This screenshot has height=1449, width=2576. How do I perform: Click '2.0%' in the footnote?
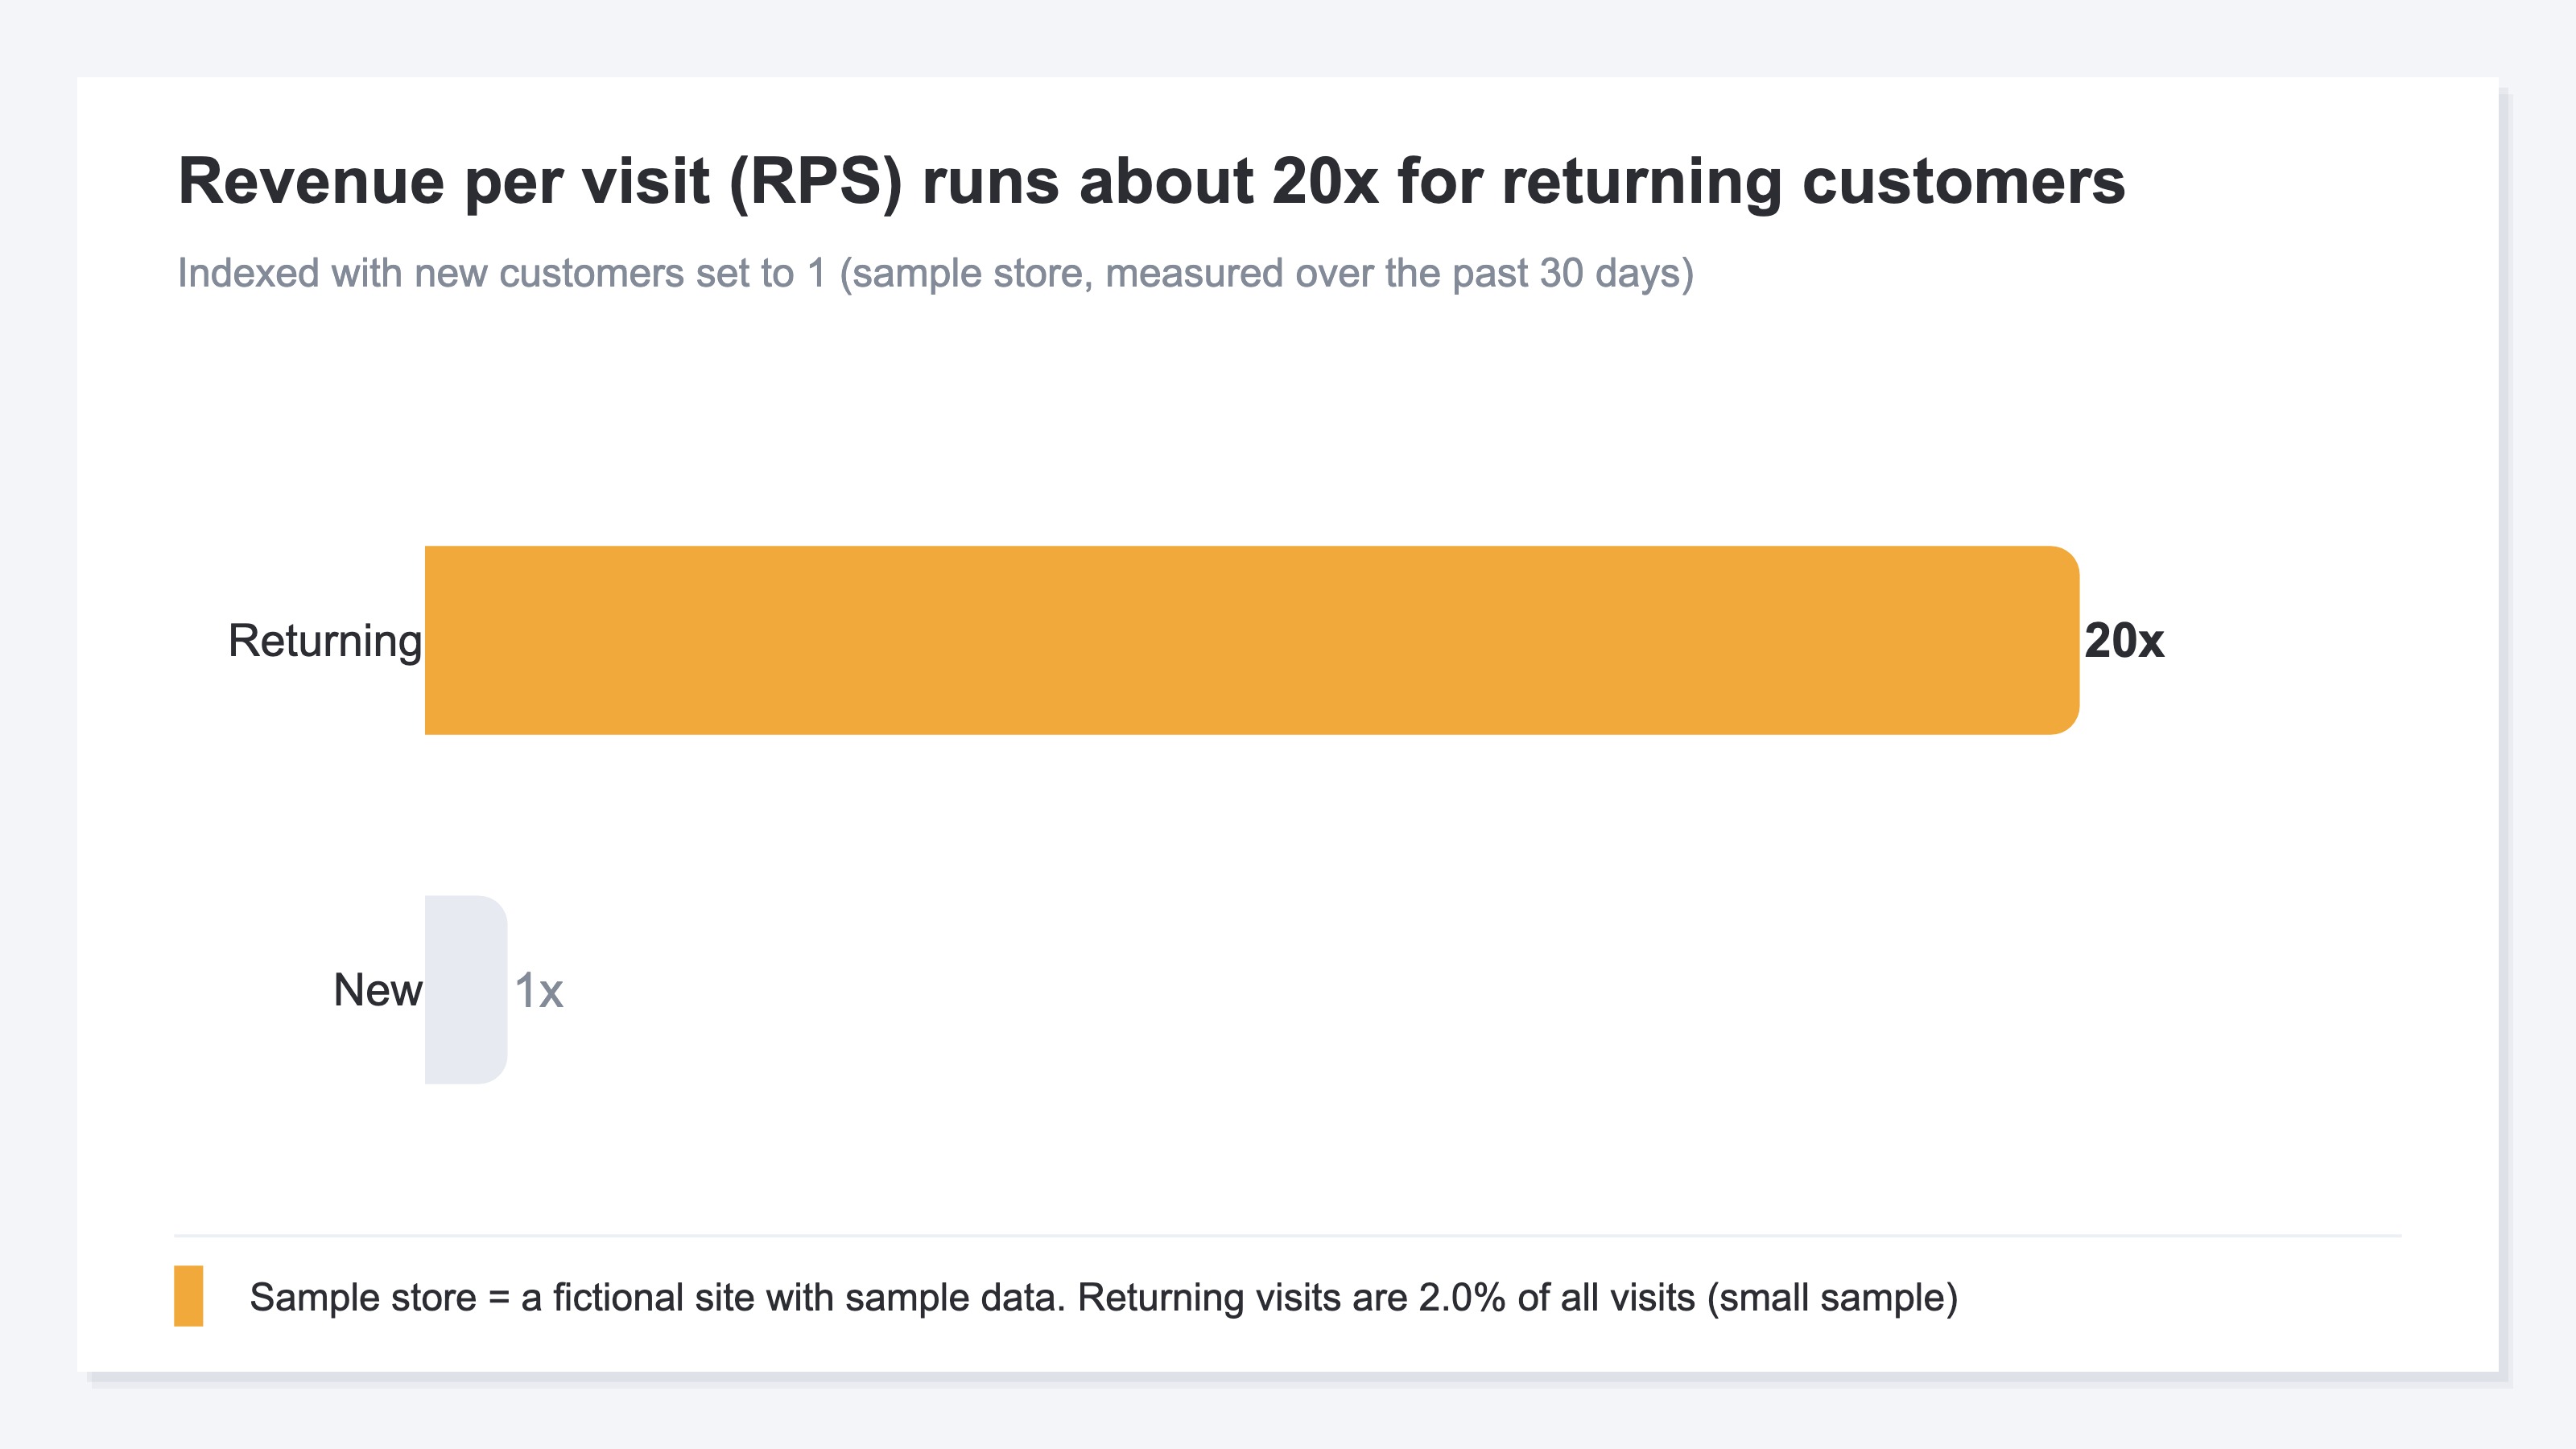pyautogui.click(x=1462, y=1297)
